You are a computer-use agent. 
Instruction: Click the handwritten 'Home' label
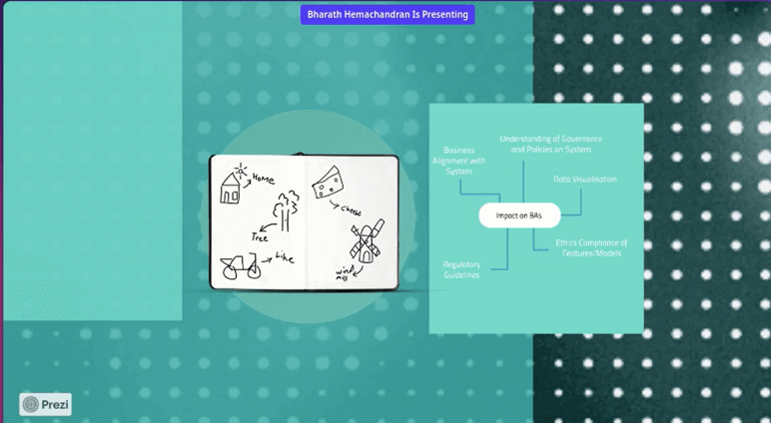coord(264,178)
